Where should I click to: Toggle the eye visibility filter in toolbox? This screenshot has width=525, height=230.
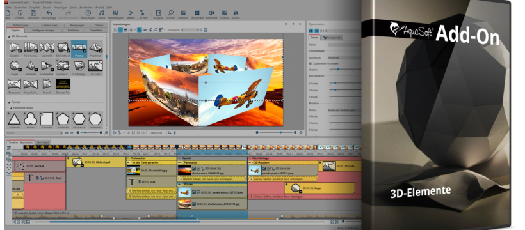coord(67,133)
